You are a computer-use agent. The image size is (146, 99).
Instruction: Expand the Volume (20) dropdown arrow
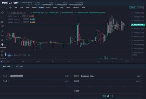click(18, 55)
